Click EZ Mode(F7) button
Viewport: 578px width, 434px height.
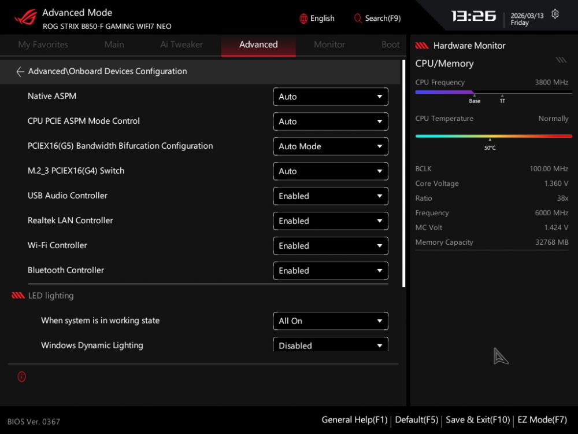click(x=542, y=420)
